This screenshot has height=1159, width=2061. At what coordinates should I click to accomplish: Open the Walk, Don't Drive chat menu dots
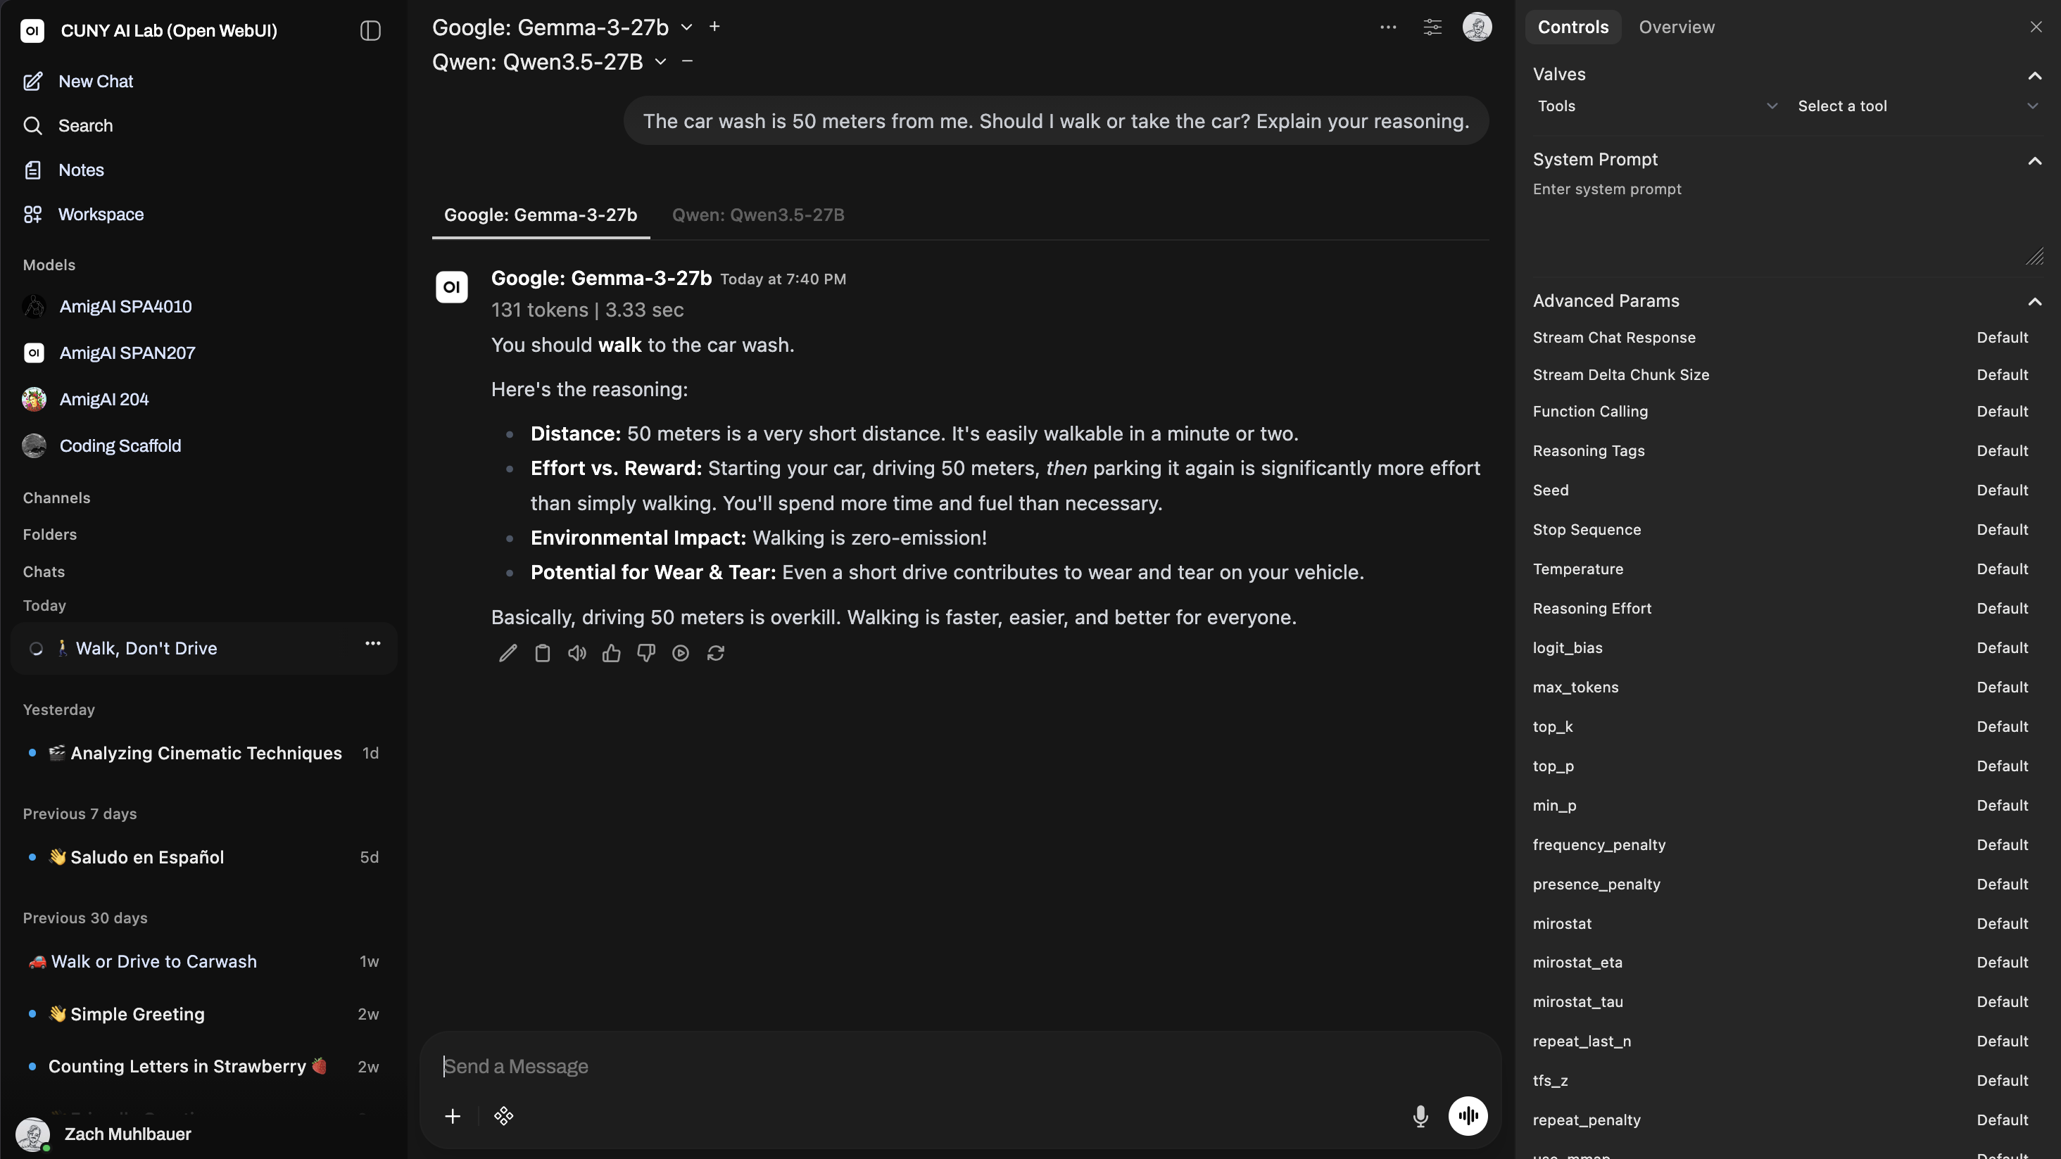[373, 643]
